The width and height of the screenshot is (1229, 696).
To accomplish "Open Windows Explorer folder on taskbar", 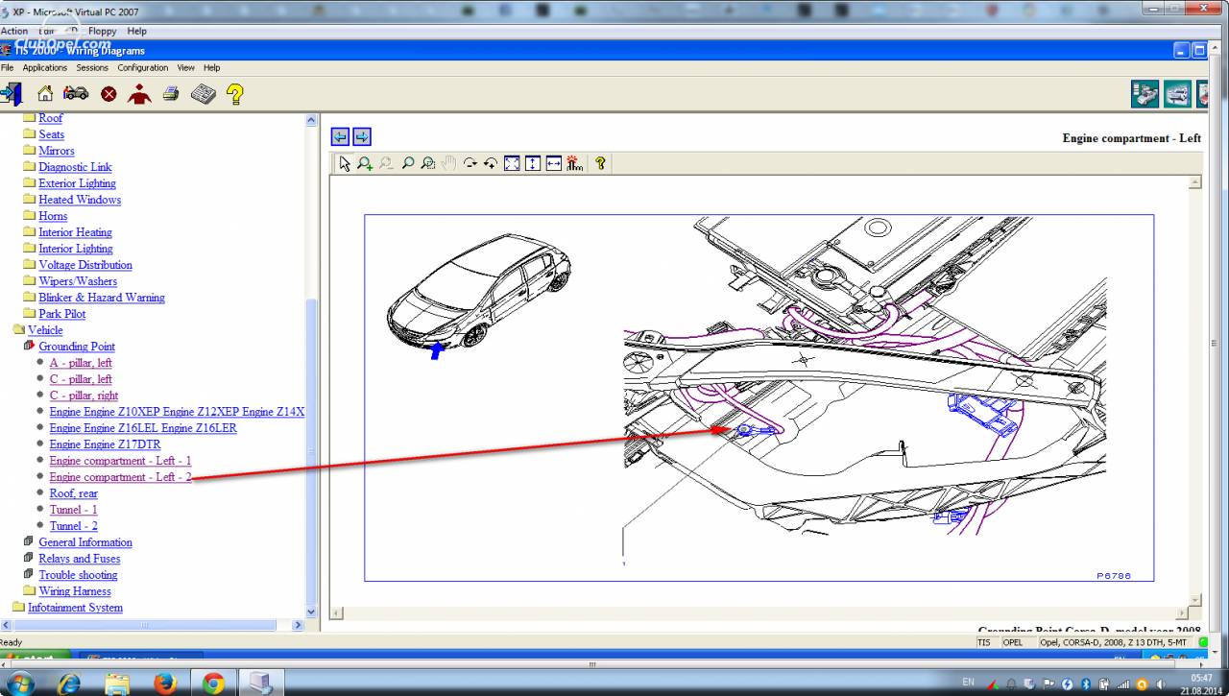I will (117, 683).
